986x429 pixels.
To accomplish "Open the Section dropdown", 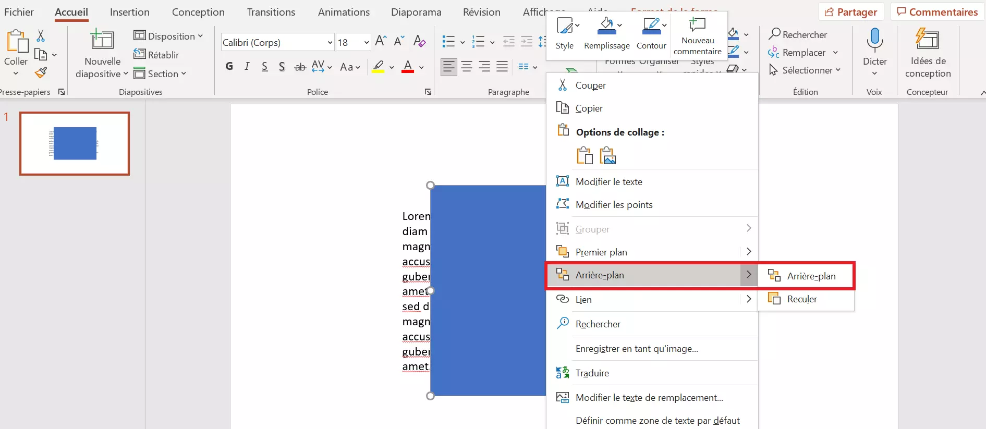I will 160,73.
